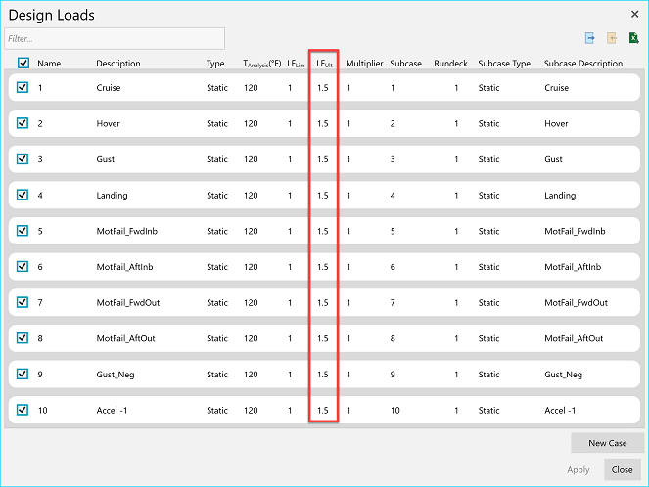The width and height of the screenshot is (649, 487).
Task: Toggle the checkbox for load case 3 Gust
Action: [23, 158]
